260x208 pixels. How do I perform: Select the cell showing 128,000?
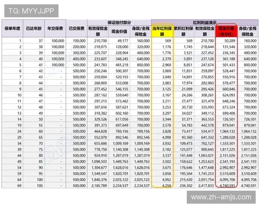(119, 47)
